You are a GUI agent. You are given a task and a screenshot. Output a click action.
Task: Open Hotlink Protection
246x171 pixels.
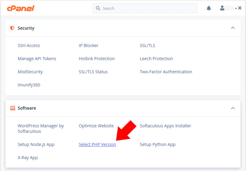pos(97,59)
